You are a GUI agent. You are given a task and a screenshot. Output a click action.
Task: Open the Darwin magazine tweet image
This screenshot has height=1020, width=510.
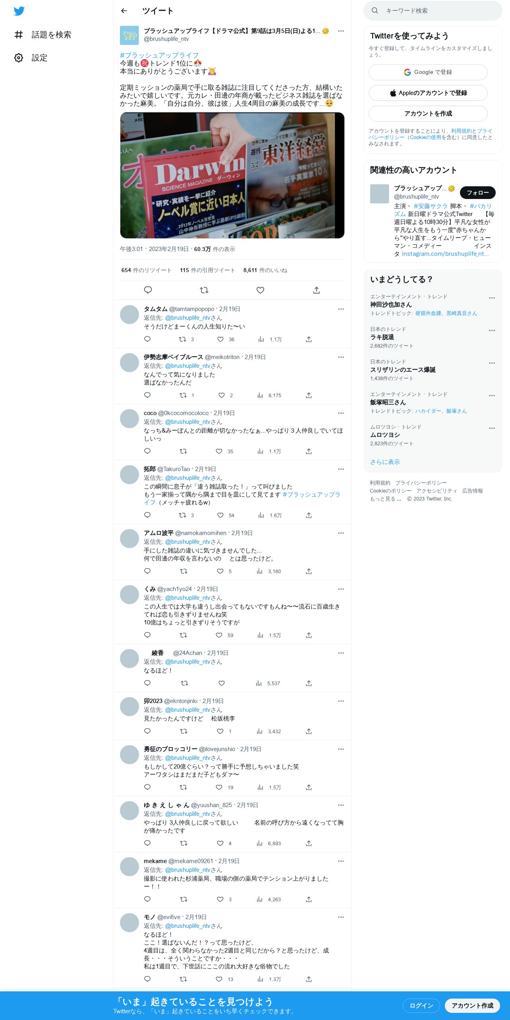[x=232, y=176]
